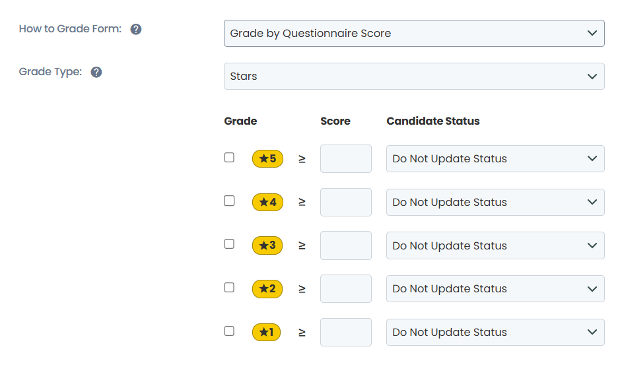Click the 4-star grade badge

pos(268,202)
